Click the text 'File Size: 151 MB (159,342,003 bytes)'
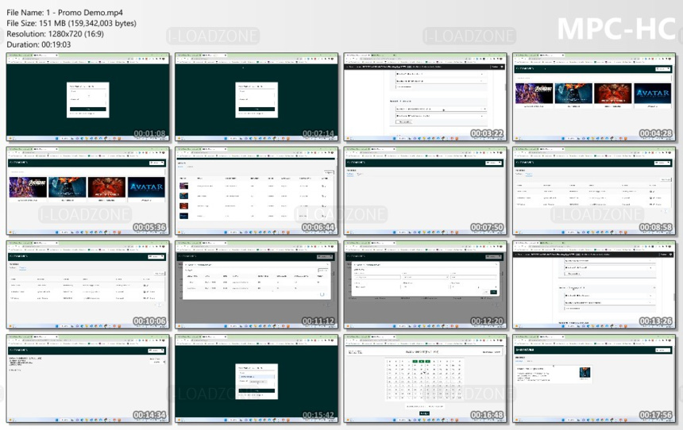This screenshot has height=430, width=683. pos(71,23)
